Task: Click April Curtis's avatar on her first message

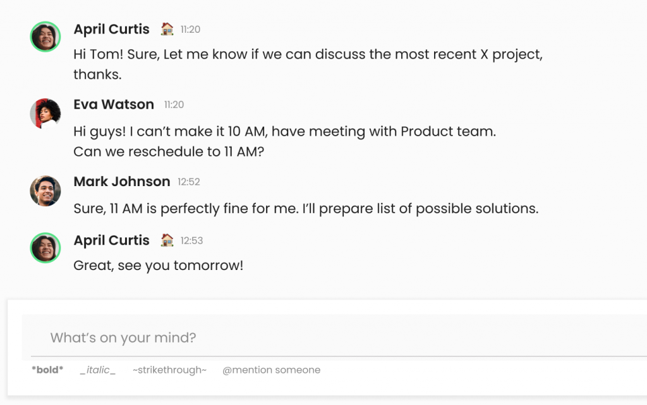Action: click(45, 36)
